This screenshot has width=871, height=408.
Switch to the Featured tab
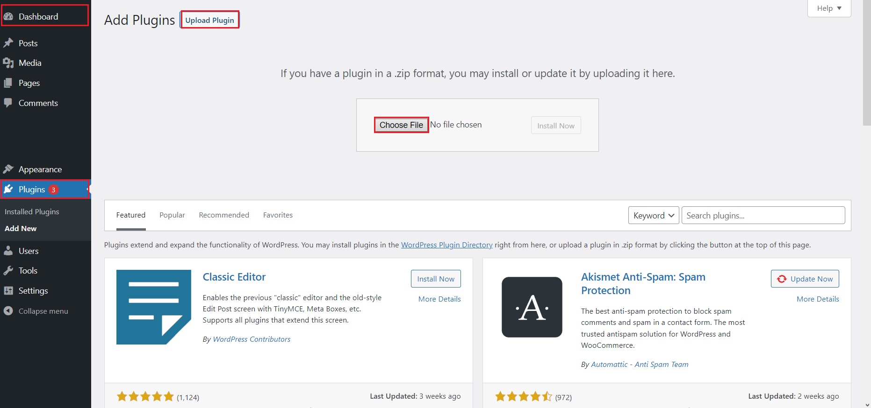pyautogui.click(x=131, y=215)
